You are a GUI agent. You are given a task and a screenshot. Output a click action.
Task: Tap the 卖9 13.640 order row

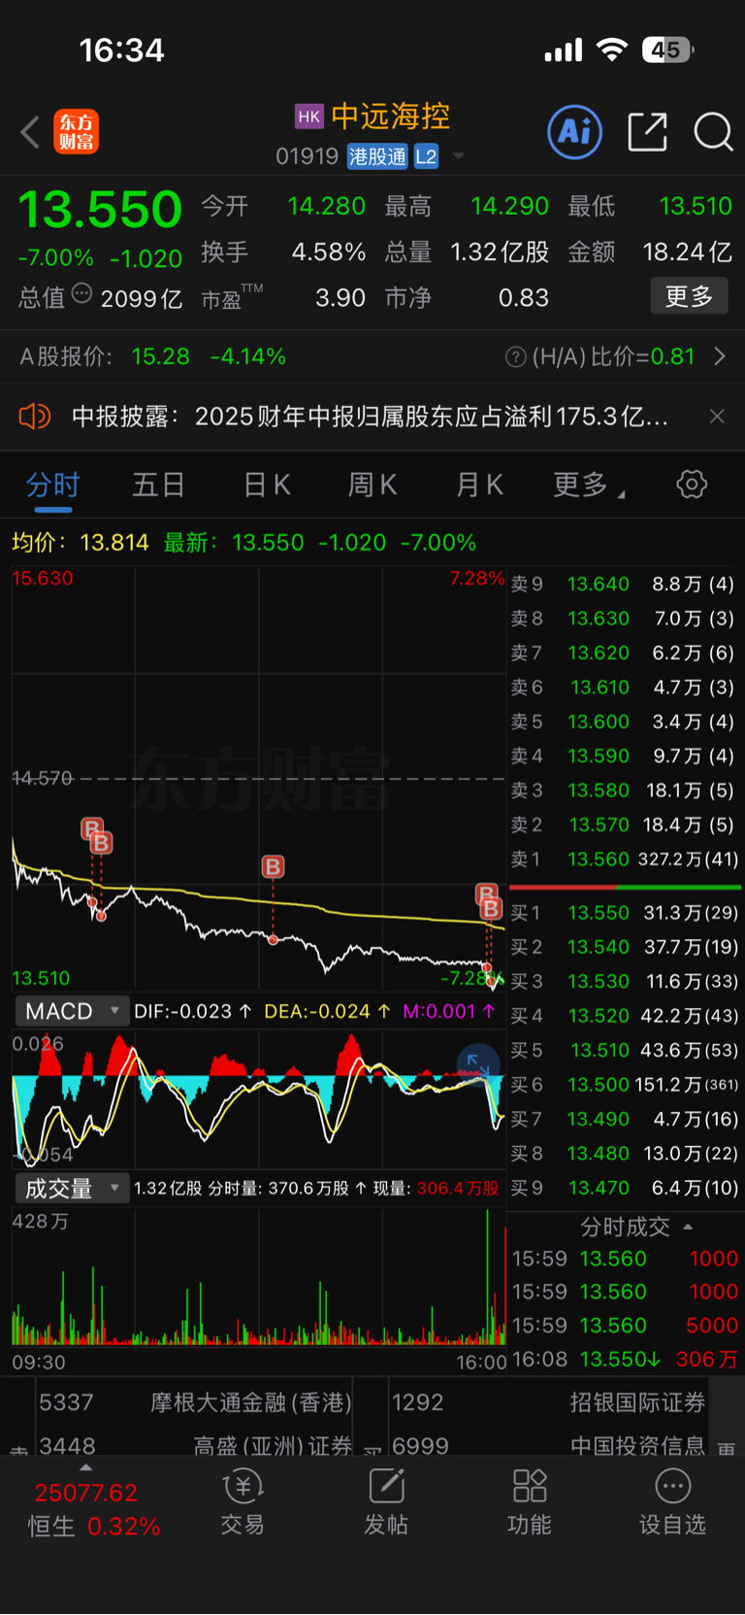[x=625, y=584]
